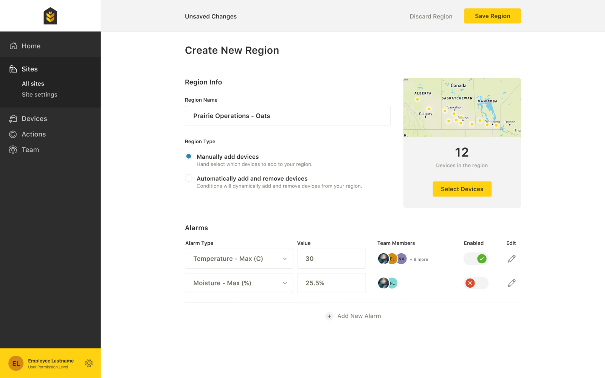Image resolution: width=605 pixels, height=378 pixels.
Task: Open Site settings submenu
Action: [40, 94]
